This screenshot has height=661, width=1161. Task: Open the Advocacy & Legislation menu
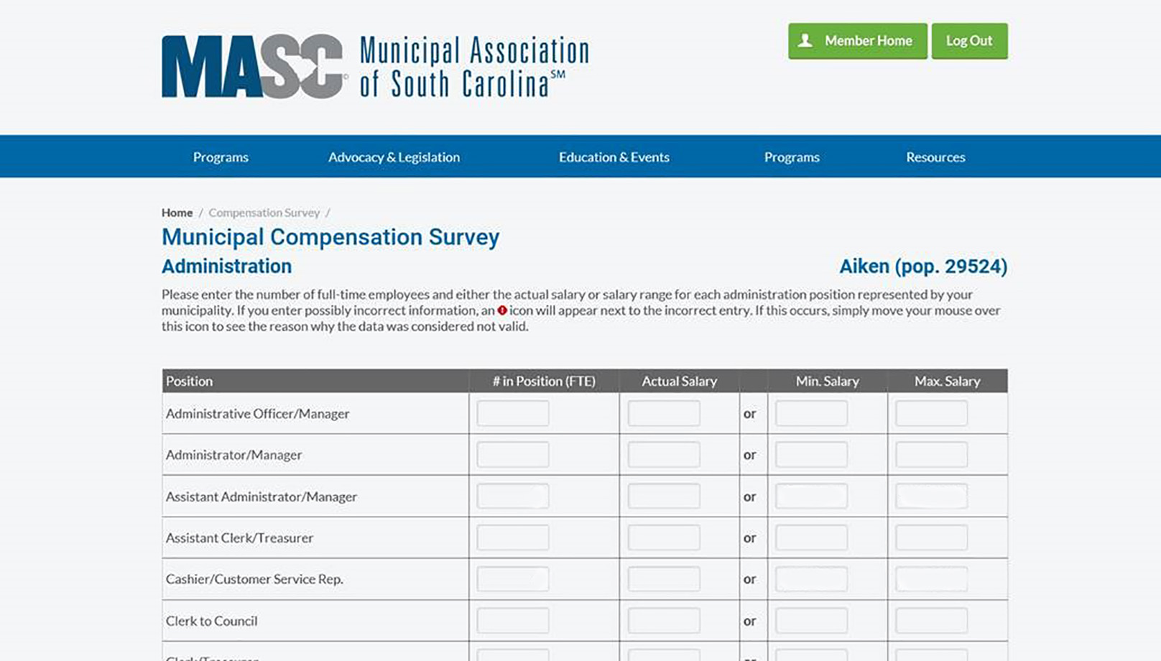pyautogui.click(x=394, y=157)
